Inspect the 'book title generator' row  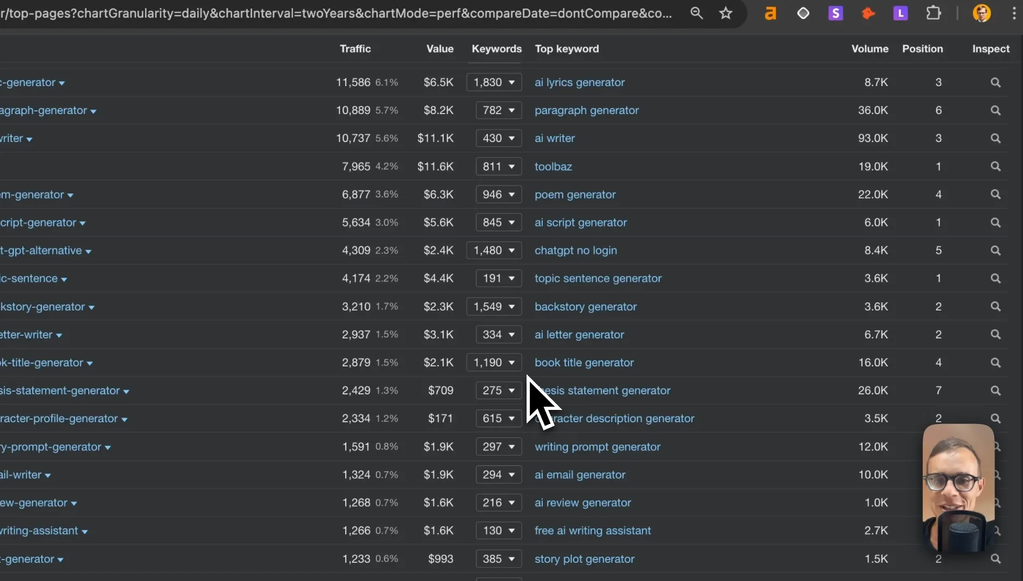(x=996, y=363)
